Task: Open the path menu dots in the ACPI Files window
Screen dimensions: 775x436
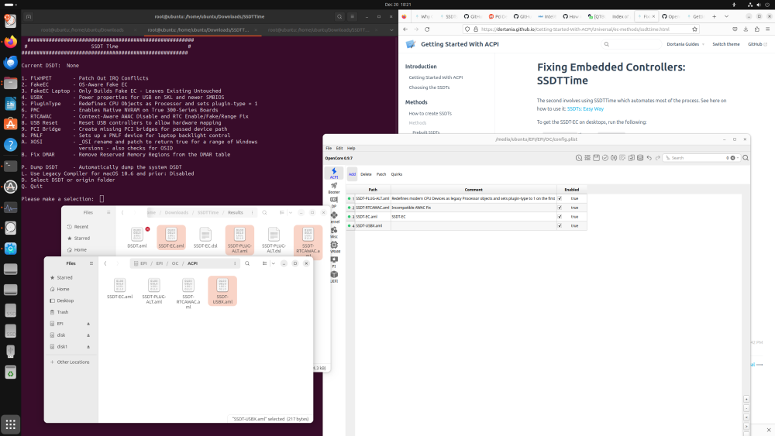Action: 235,263
